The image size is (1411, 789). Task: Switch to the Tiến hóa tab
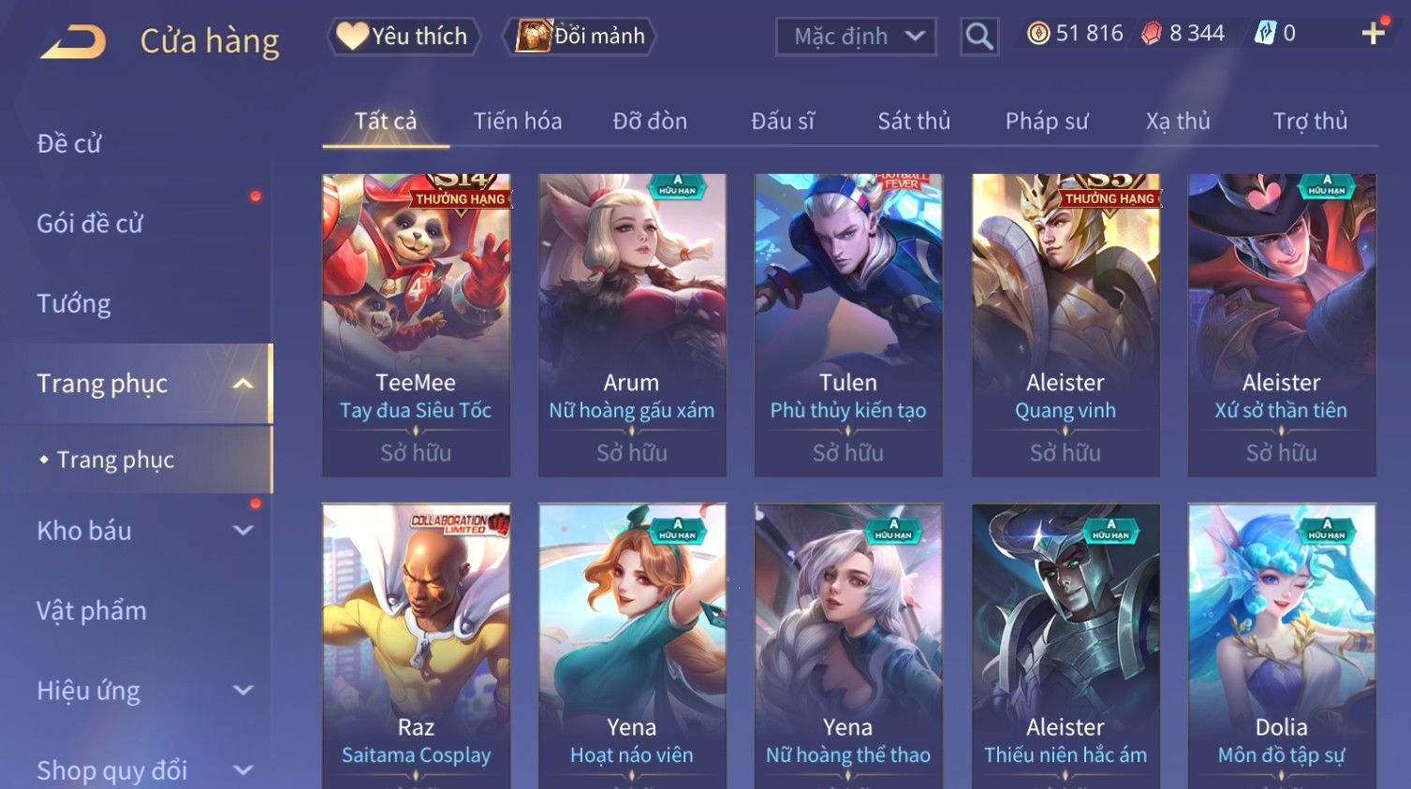(x=518, y=121)
